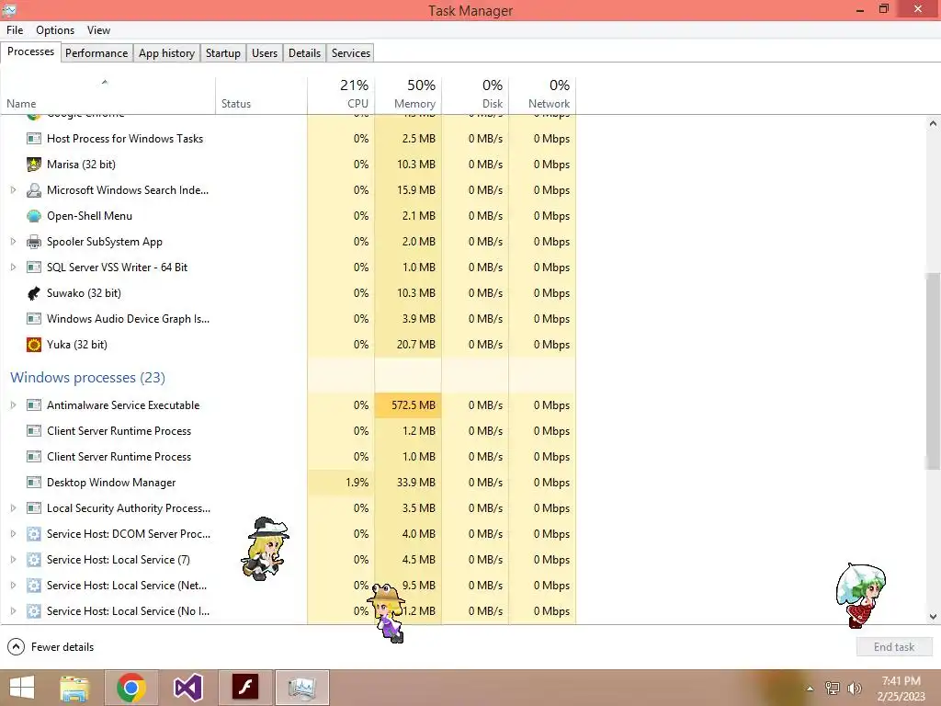Viewport: 941px width, 706px height.
Task: Switch to the Services tab
Action: pyautogui.click(x=350, y=53)
